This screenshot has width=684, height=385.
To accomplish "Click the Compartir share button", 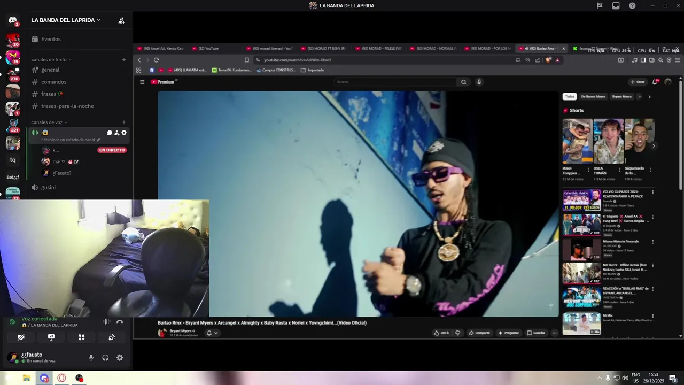I will 479,333.
